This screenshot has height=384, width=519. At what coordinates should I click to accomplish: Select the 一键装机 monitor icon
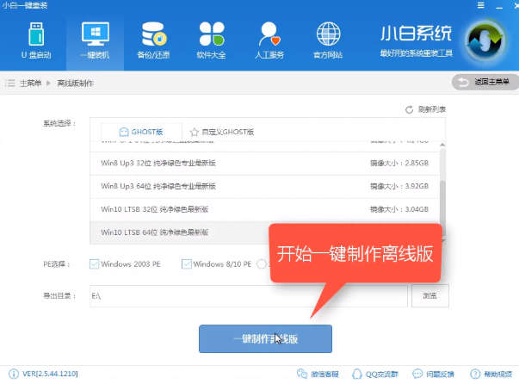(x=93, y=41)
